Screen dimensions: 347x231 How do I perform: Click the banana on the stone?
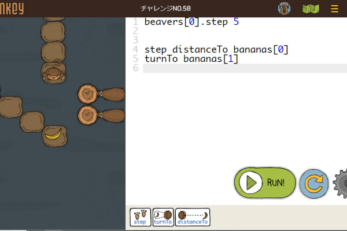54,135
